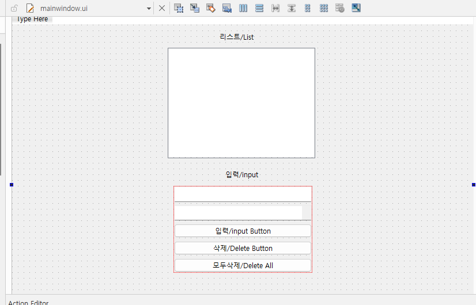The image size is (476, 305).
Task: Lay out vertically in splitter
Action: click(292, 8)
